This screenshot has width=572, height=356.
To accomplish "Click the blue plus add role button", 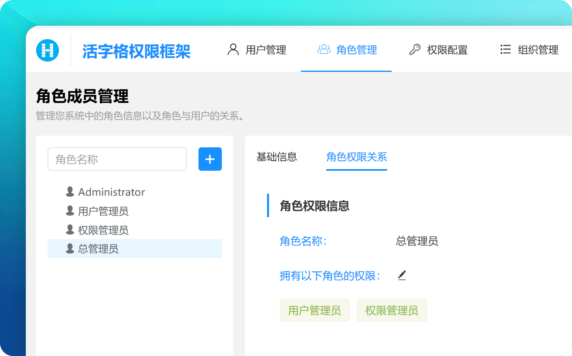I will 210,159.
